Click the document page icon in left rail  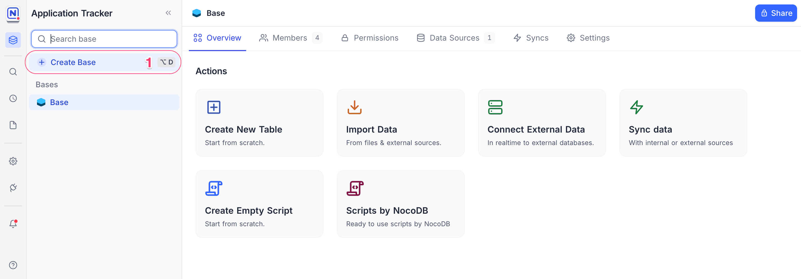click(13, 125)
